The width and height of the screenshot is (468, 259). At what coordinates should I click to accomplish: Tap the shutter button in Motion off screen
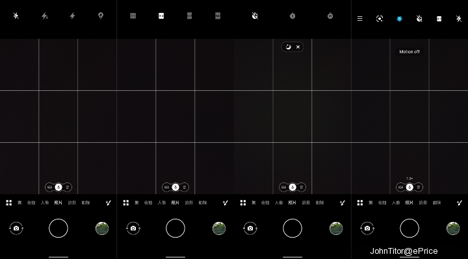409,228
